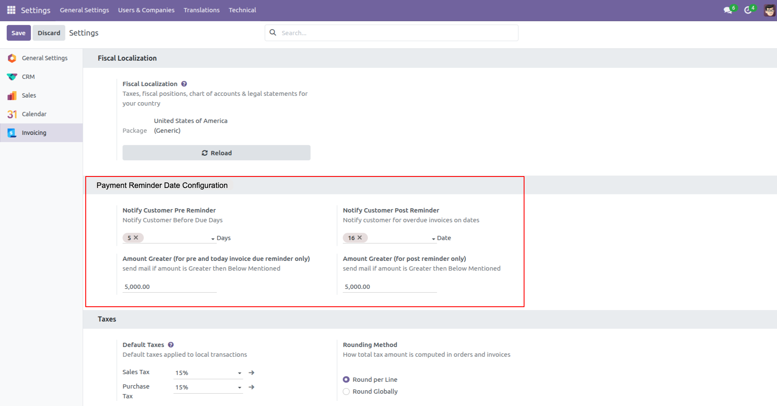
Task: Open the apps grid menu icon
Action: pos(11,10)
